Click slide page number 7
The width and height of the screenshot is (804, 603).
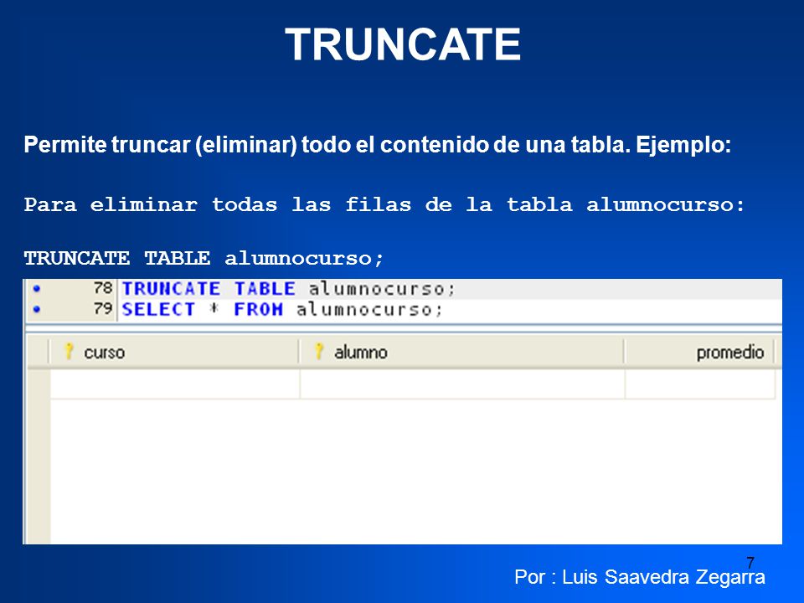750,563
